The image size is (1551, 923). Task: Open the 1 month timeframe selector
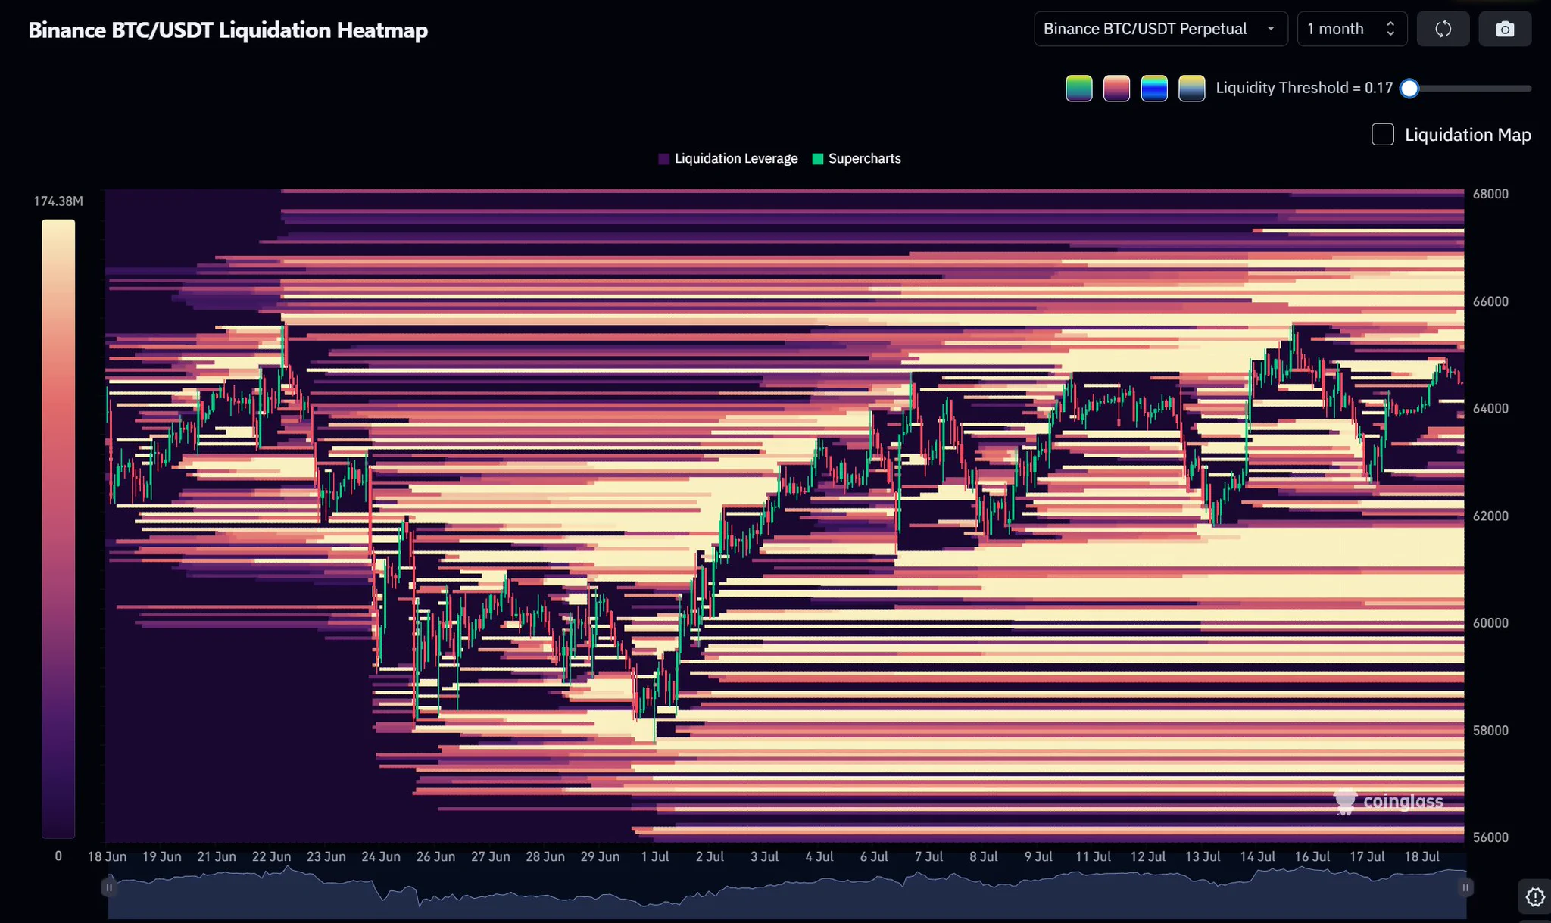[x=1352, y=29]
